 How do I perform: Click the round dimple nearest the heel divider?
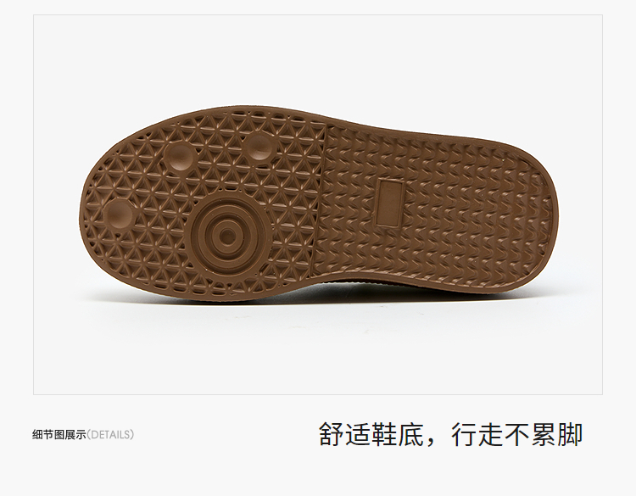click(259, 147)
